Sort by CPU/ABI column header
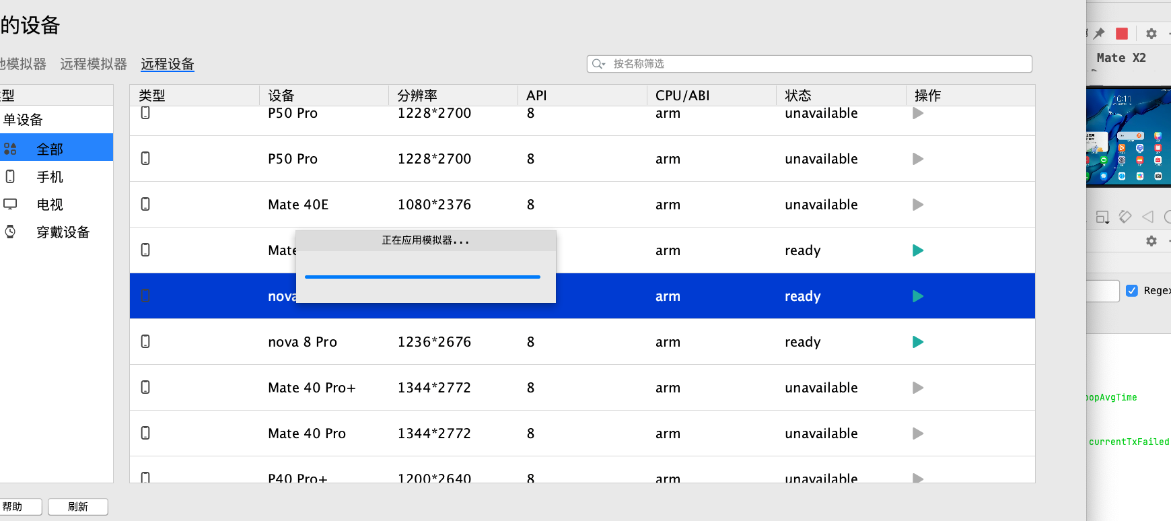 coord(711,95)
